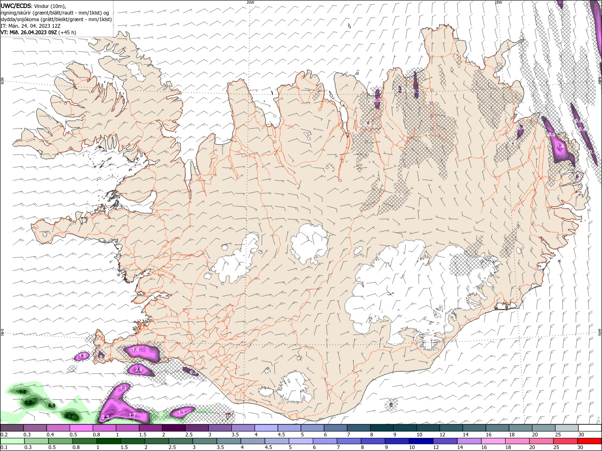The height and width of the screenshot is (451, 602).
Task: Click the '2.5' pink precipitation value
Action: point(105,417)
